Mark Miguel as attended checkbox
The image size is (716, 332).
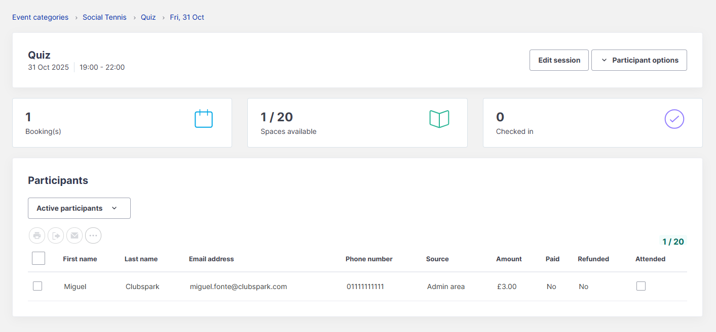tap(641, 286)
